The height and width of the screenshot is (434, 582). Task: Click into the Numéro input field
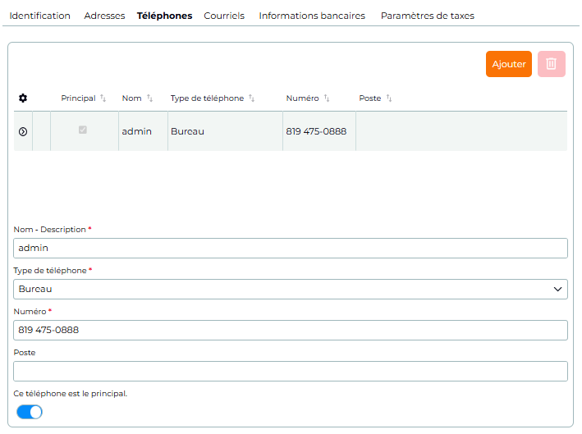click(291, 330)
